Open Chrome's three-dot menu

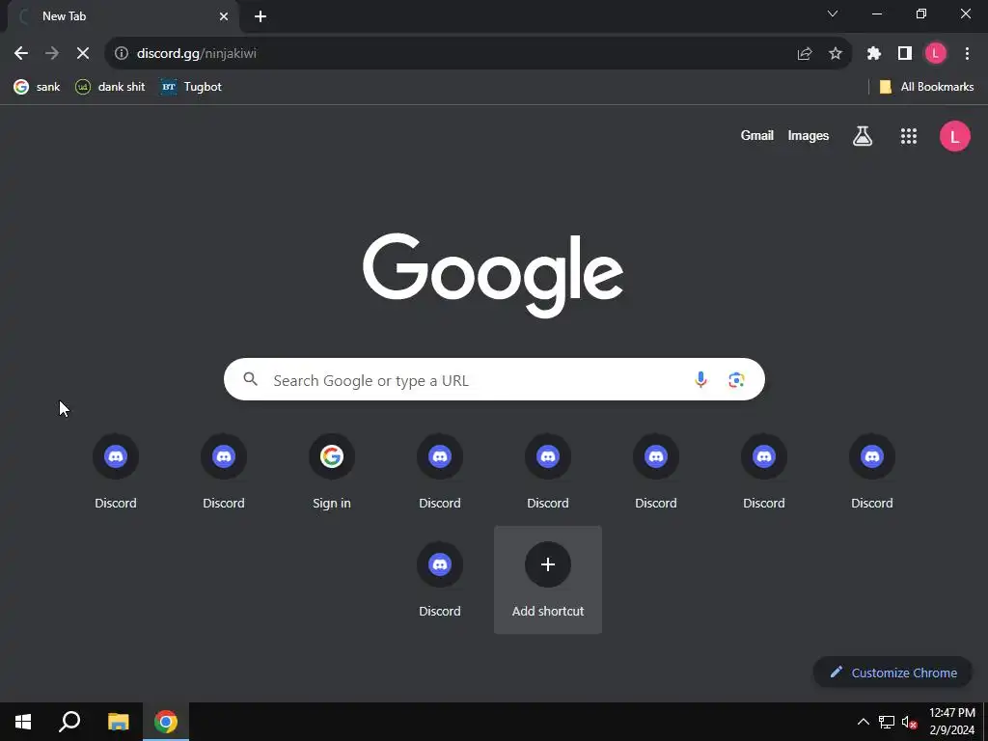tap(967, 54)
